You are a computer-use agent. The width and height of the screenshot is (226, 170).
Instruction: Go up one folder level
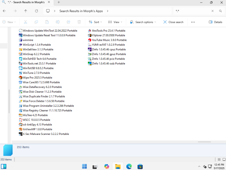tap(26, 11)
